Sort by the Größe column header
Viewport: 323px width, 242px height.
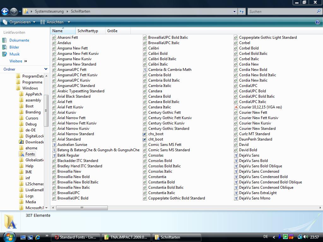pos(118,31)
